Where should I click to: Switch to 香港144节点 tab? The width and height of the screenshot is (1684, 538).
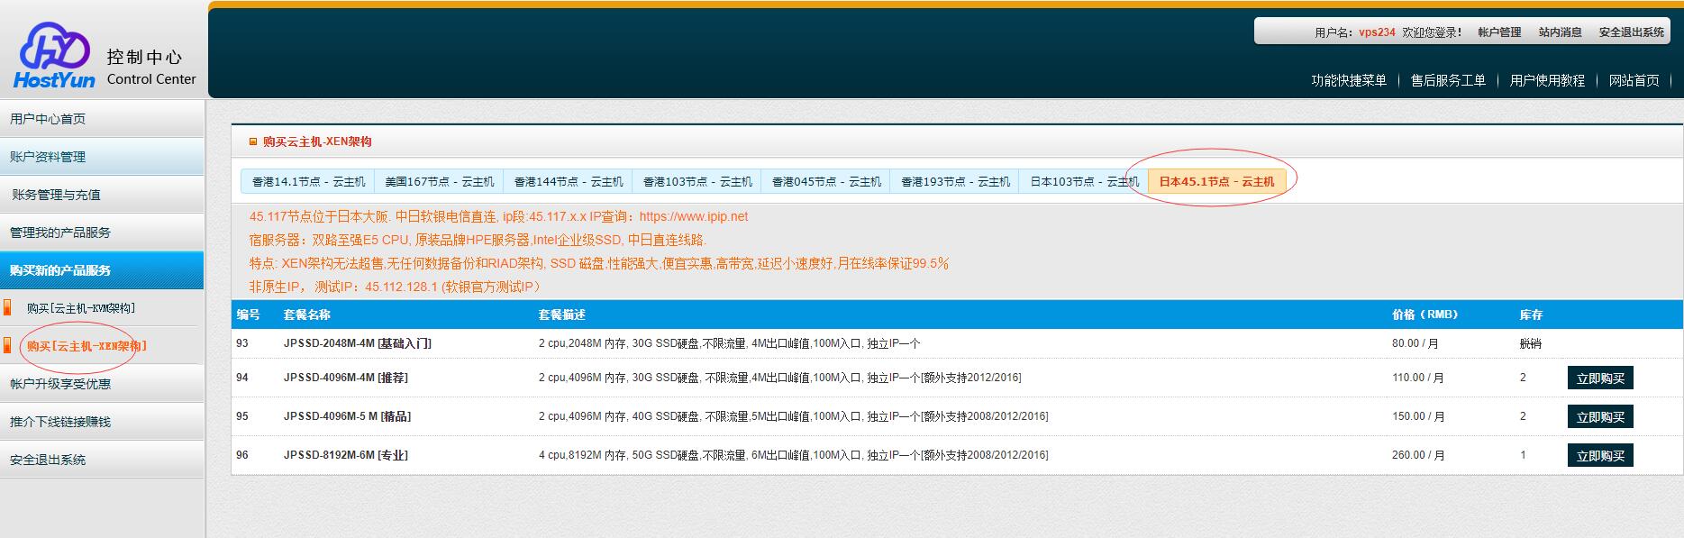point(568,181)
